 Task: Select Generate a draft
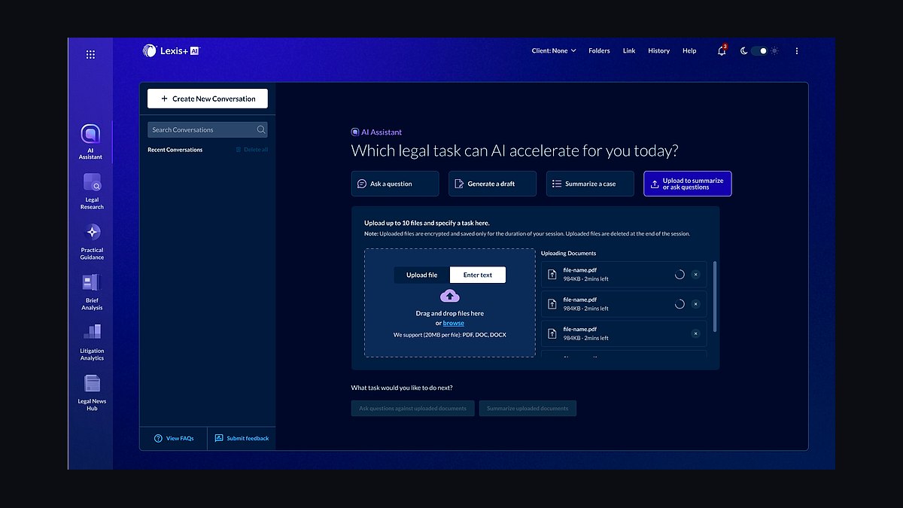(x=492, y=184)
